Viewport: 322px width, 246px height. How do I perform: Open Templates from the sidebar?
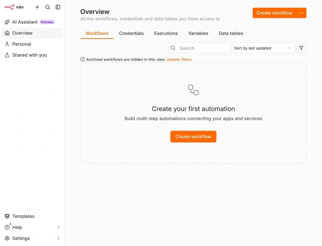pos(32,216)
